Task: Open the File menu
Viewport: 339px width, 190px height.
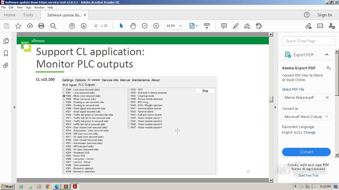Action: pyautogui.click(x=3, y=7)
